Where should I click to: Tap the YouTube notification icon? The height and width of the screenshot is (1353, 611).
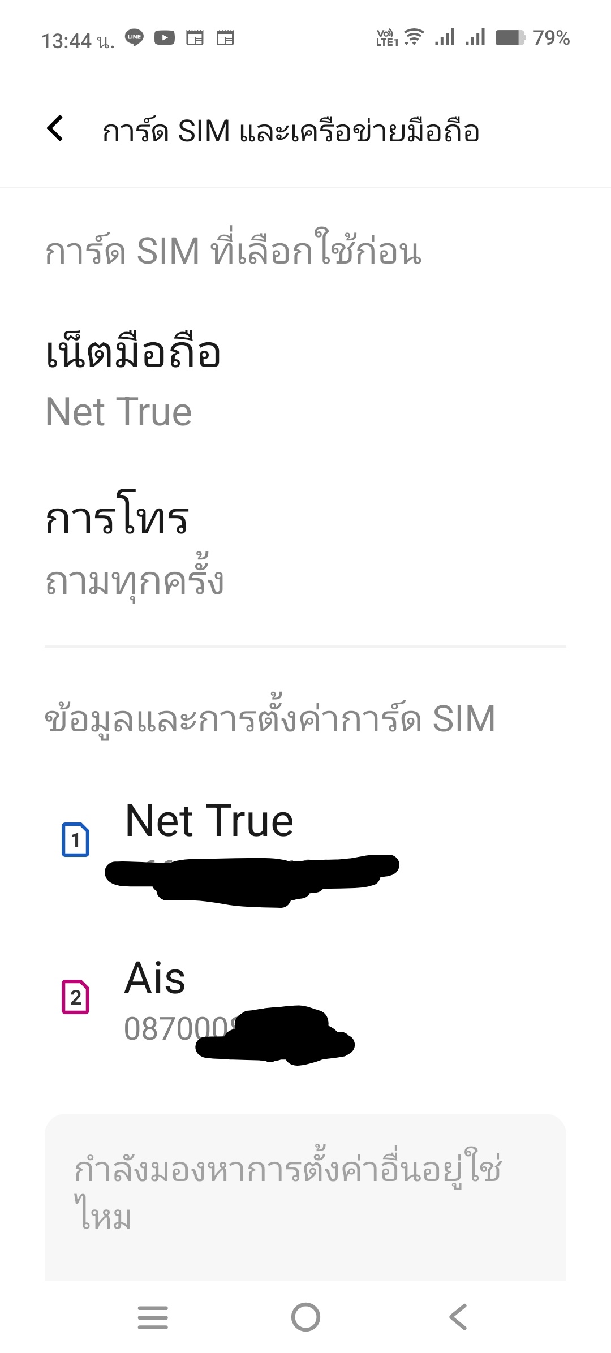pos(165,38)
